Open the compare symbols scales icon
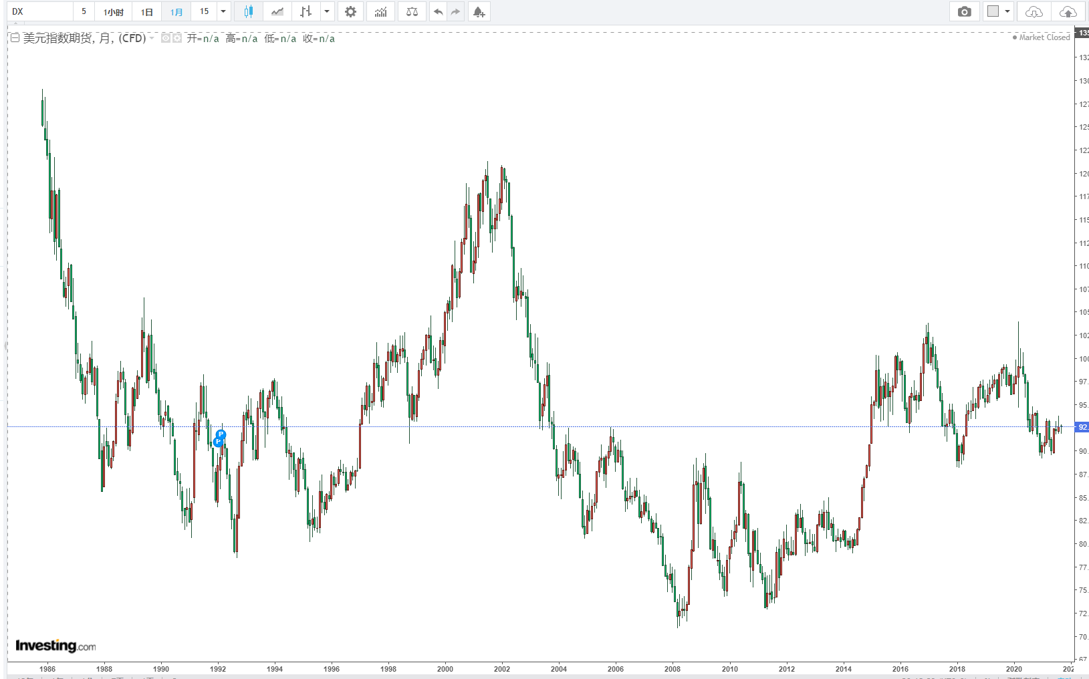The width and height of the screenshot is (1089, 679). click(412, 11)
